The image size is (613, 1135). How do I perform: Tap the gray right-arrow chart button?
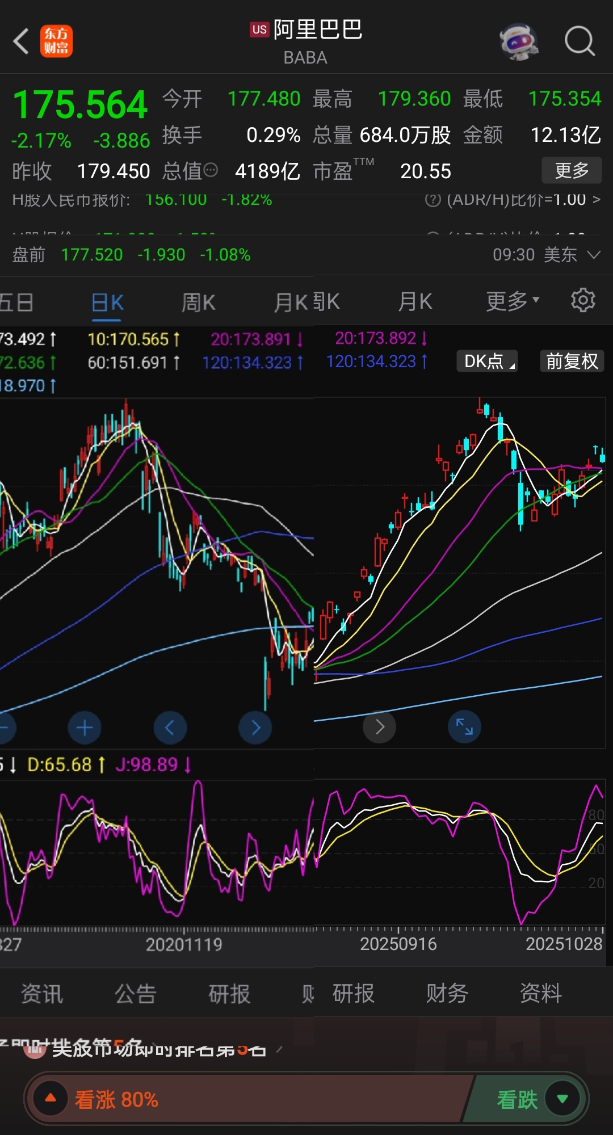click(379, 727)
